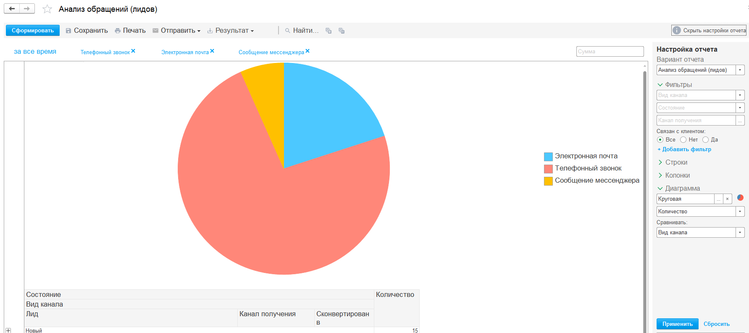
Task: Click the expand all groups icon
Action: click(329, 31)
